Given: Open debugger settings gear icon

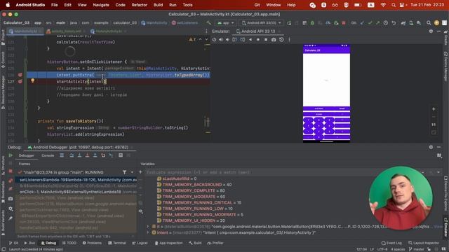Looking at the screenshot, I should point(11,209).
